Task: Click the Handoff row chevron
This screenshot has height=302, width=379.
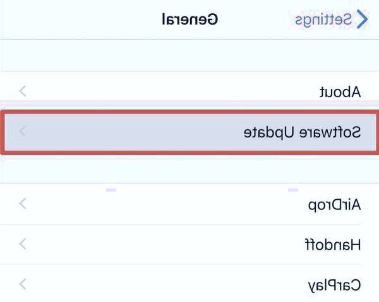Action: [23, 244]
